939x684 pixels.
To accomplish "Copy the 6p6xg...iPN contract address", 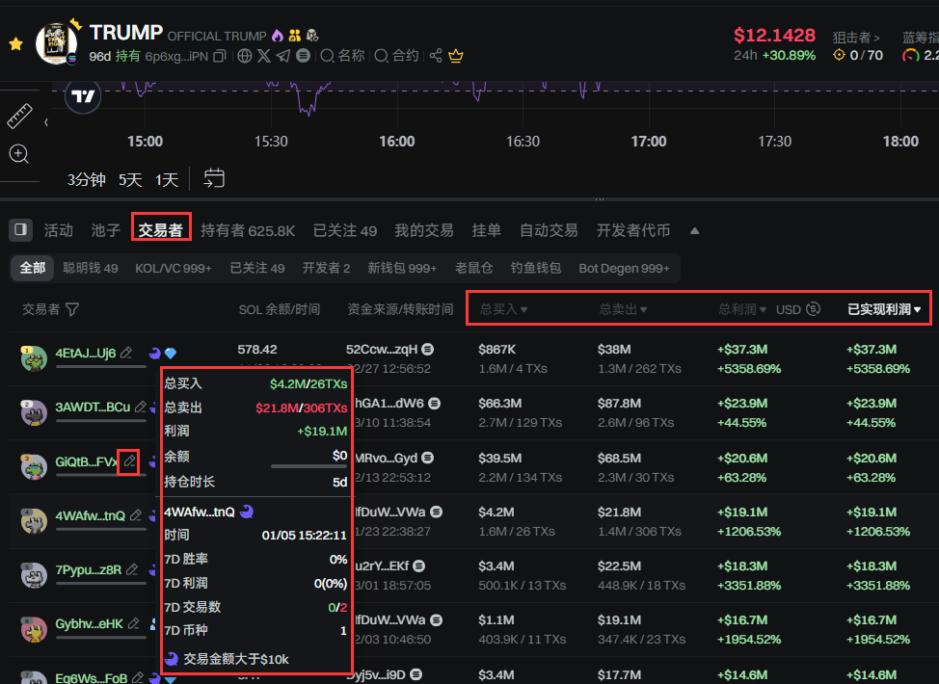I will [220, 56].
